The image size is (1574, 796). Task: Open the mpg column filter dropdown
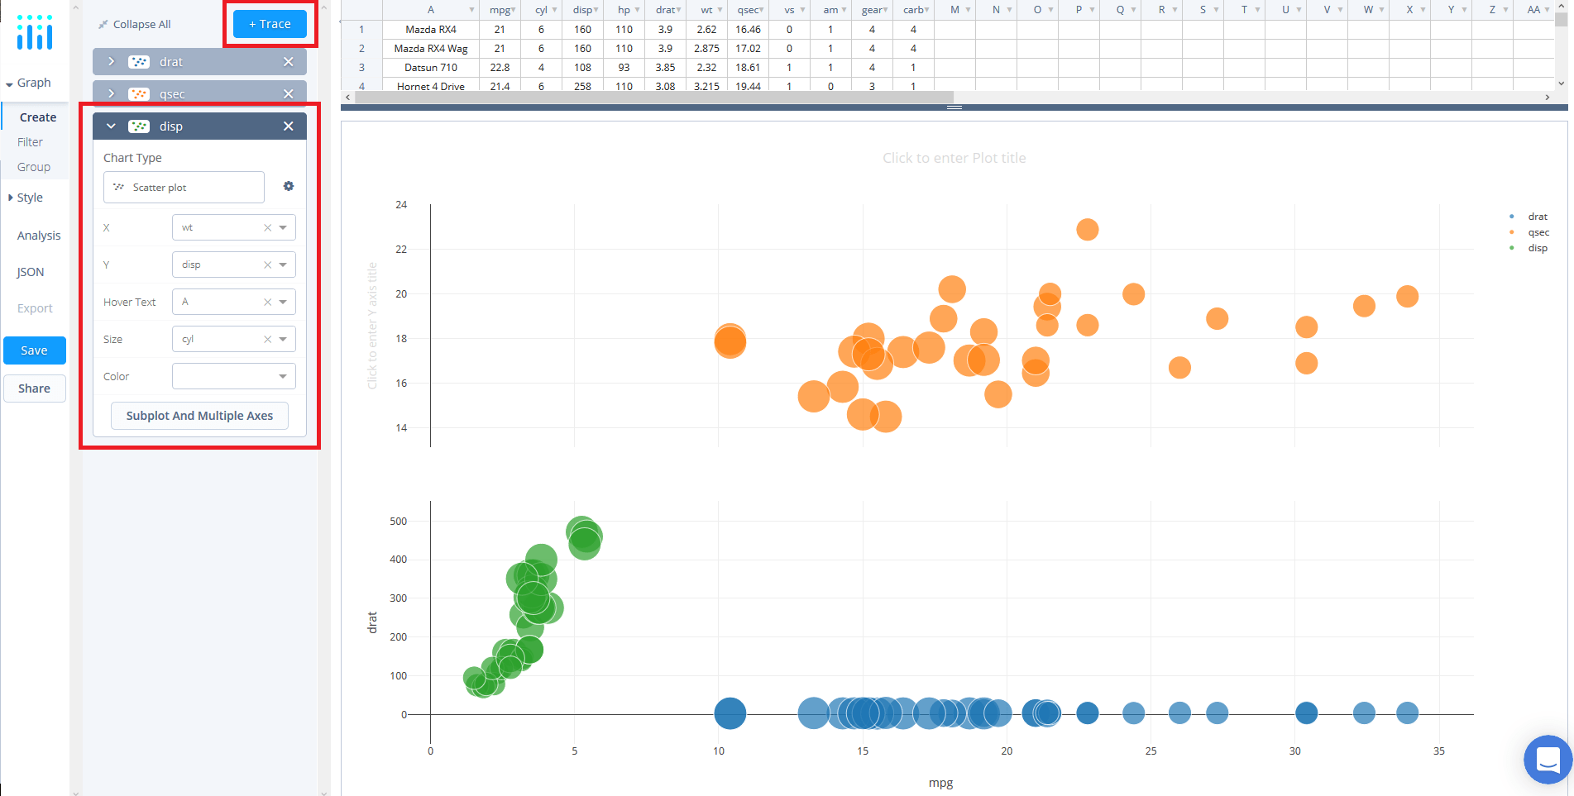pos(513,9)
